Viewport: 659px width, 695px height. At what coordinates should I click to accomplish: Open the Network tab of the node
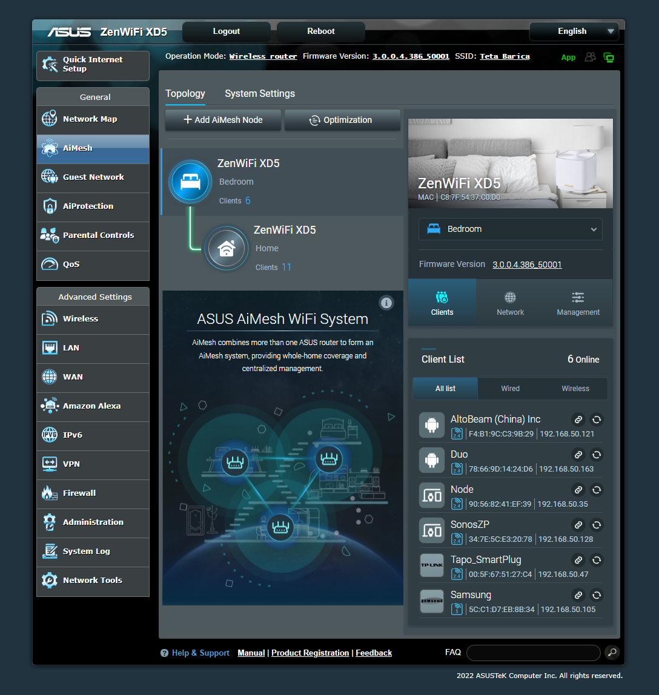(510, 303)
